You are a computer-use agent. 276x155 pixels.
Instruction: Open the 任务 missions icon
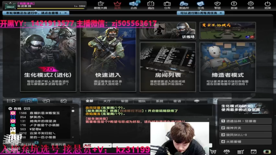tap(201, 5)
